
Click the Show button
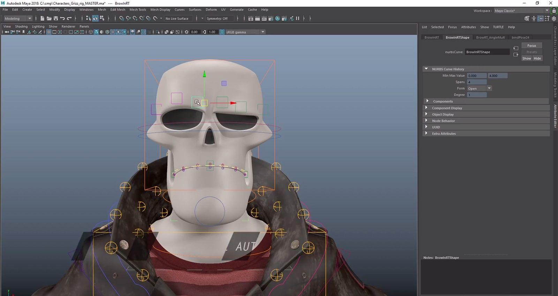(x=527, y=58)
